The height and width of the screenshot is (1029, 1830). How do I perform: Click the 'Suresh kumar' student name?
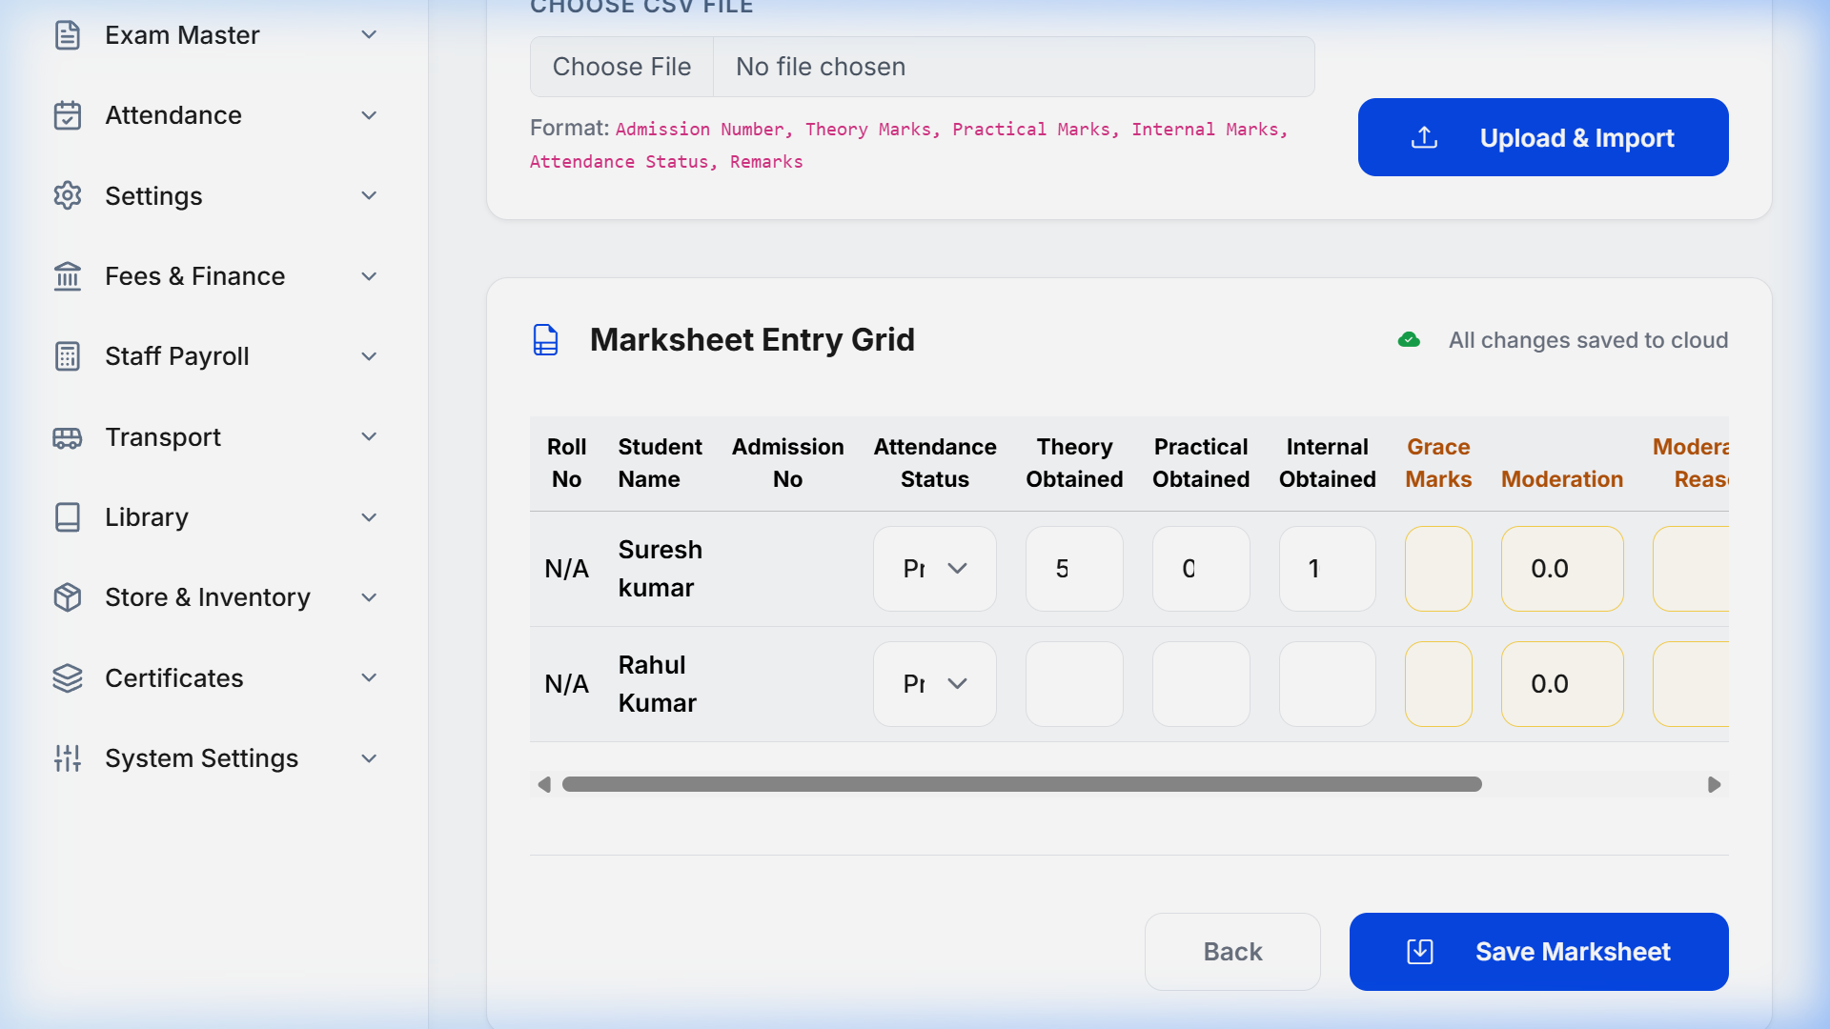660,569
